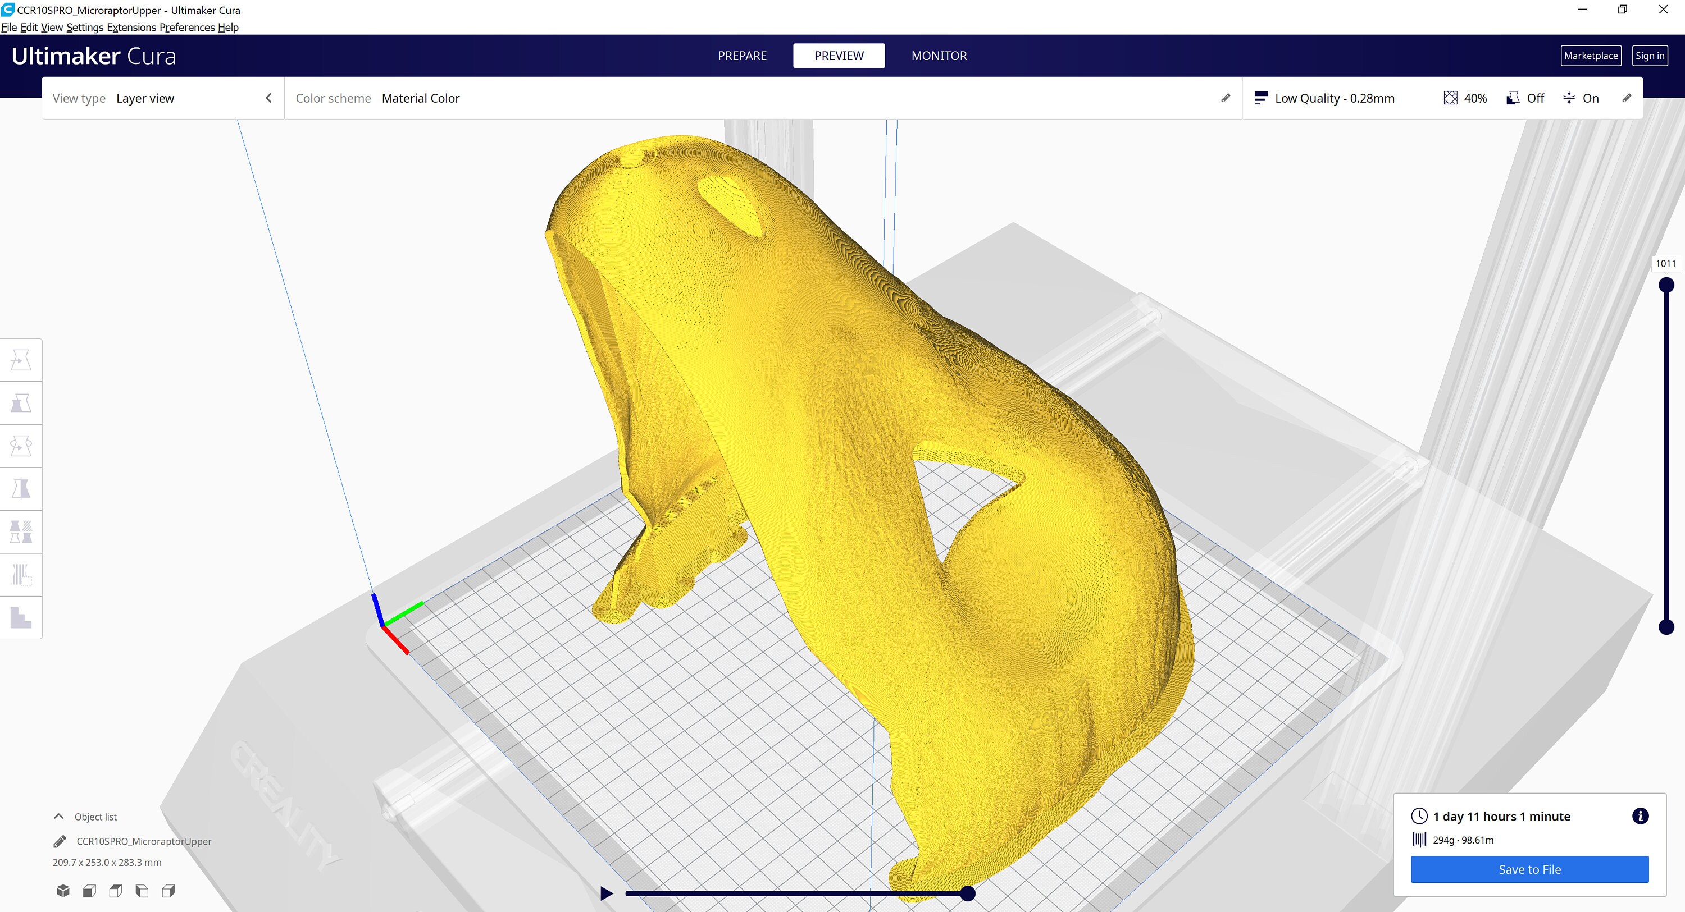Open the Marketplace

pos(1591,56)
